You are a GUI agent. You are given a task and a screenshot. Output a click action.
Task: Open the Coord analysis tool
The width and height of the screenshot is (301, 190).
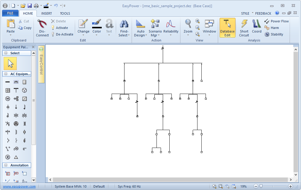(x=256, y=28)
